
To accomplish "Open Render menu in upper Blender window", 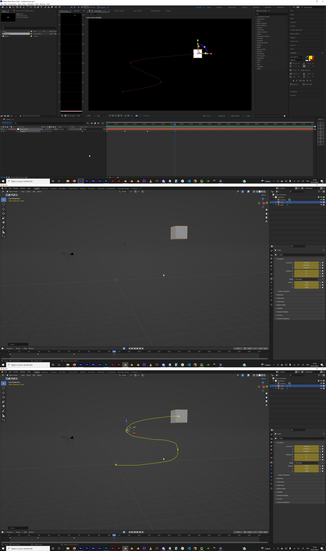I will [x=15, y=188].
